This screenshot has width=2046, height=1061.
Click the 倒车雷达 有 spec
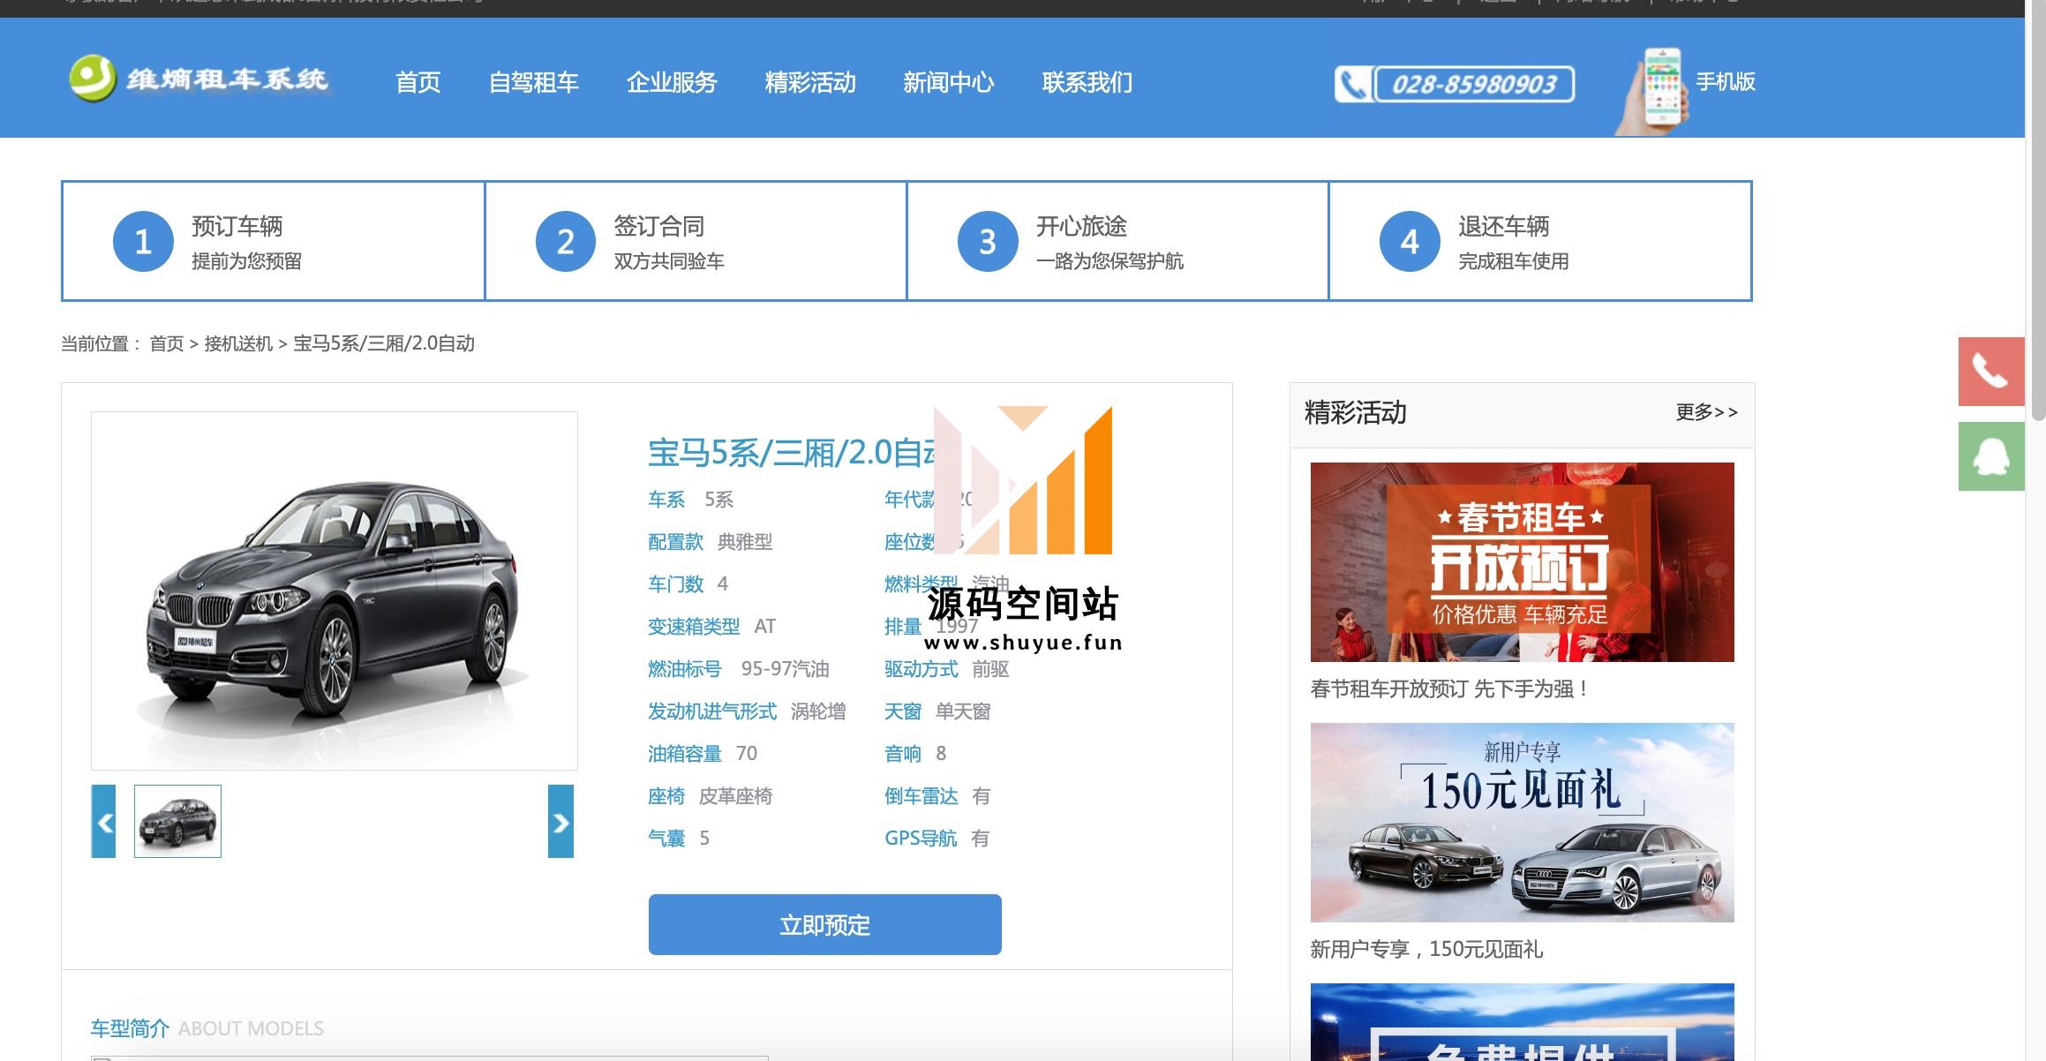click(937, 796)
